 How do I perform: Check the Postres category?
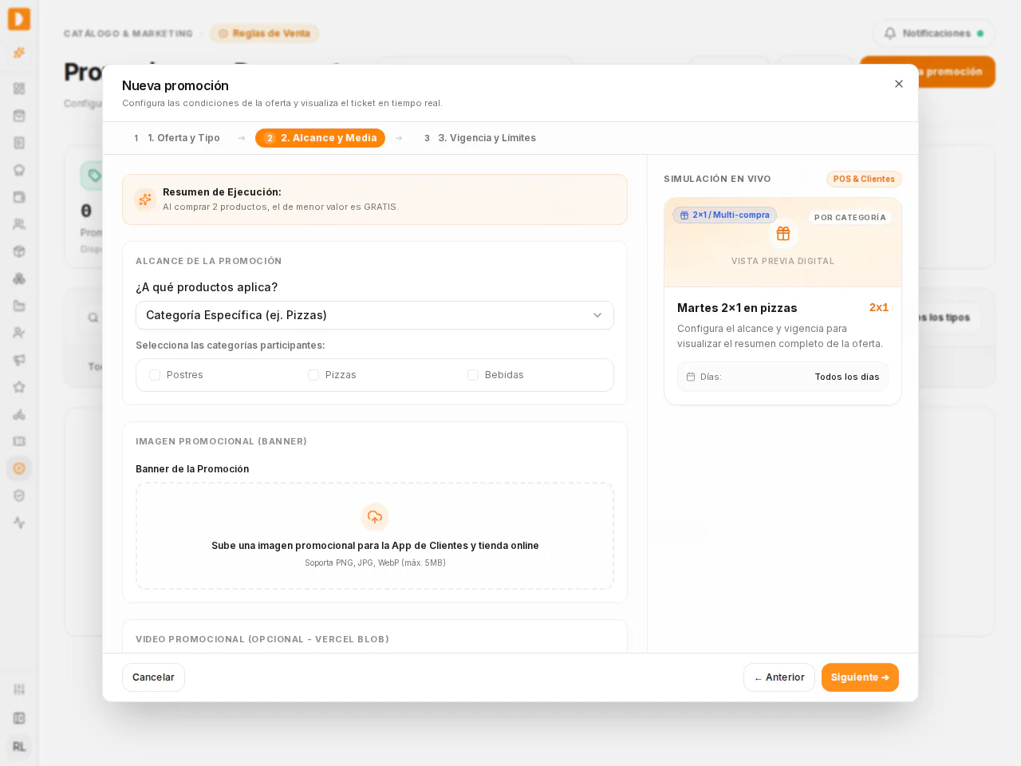[x=155, y=375]
